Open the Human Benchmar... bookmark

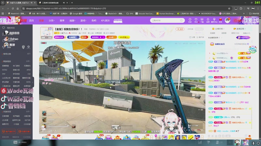(x=166, y=14)
